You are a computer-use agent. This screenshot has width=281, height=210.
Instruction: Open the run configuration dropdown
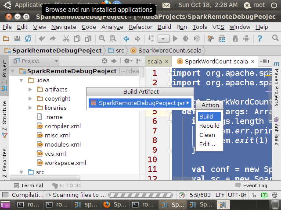164,38
